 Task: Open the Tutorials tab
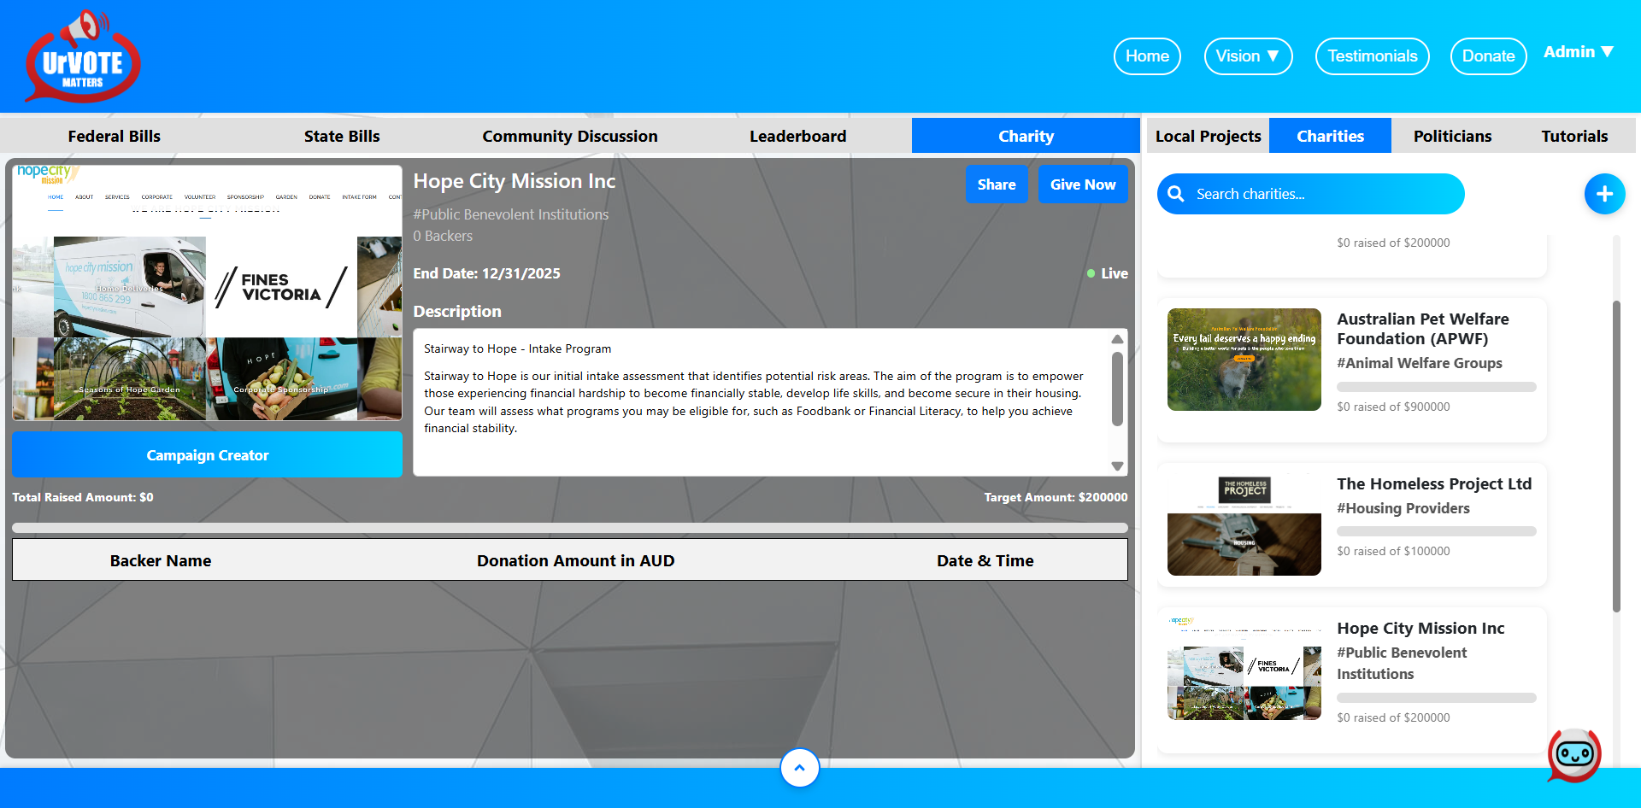tap(1574, 136)
